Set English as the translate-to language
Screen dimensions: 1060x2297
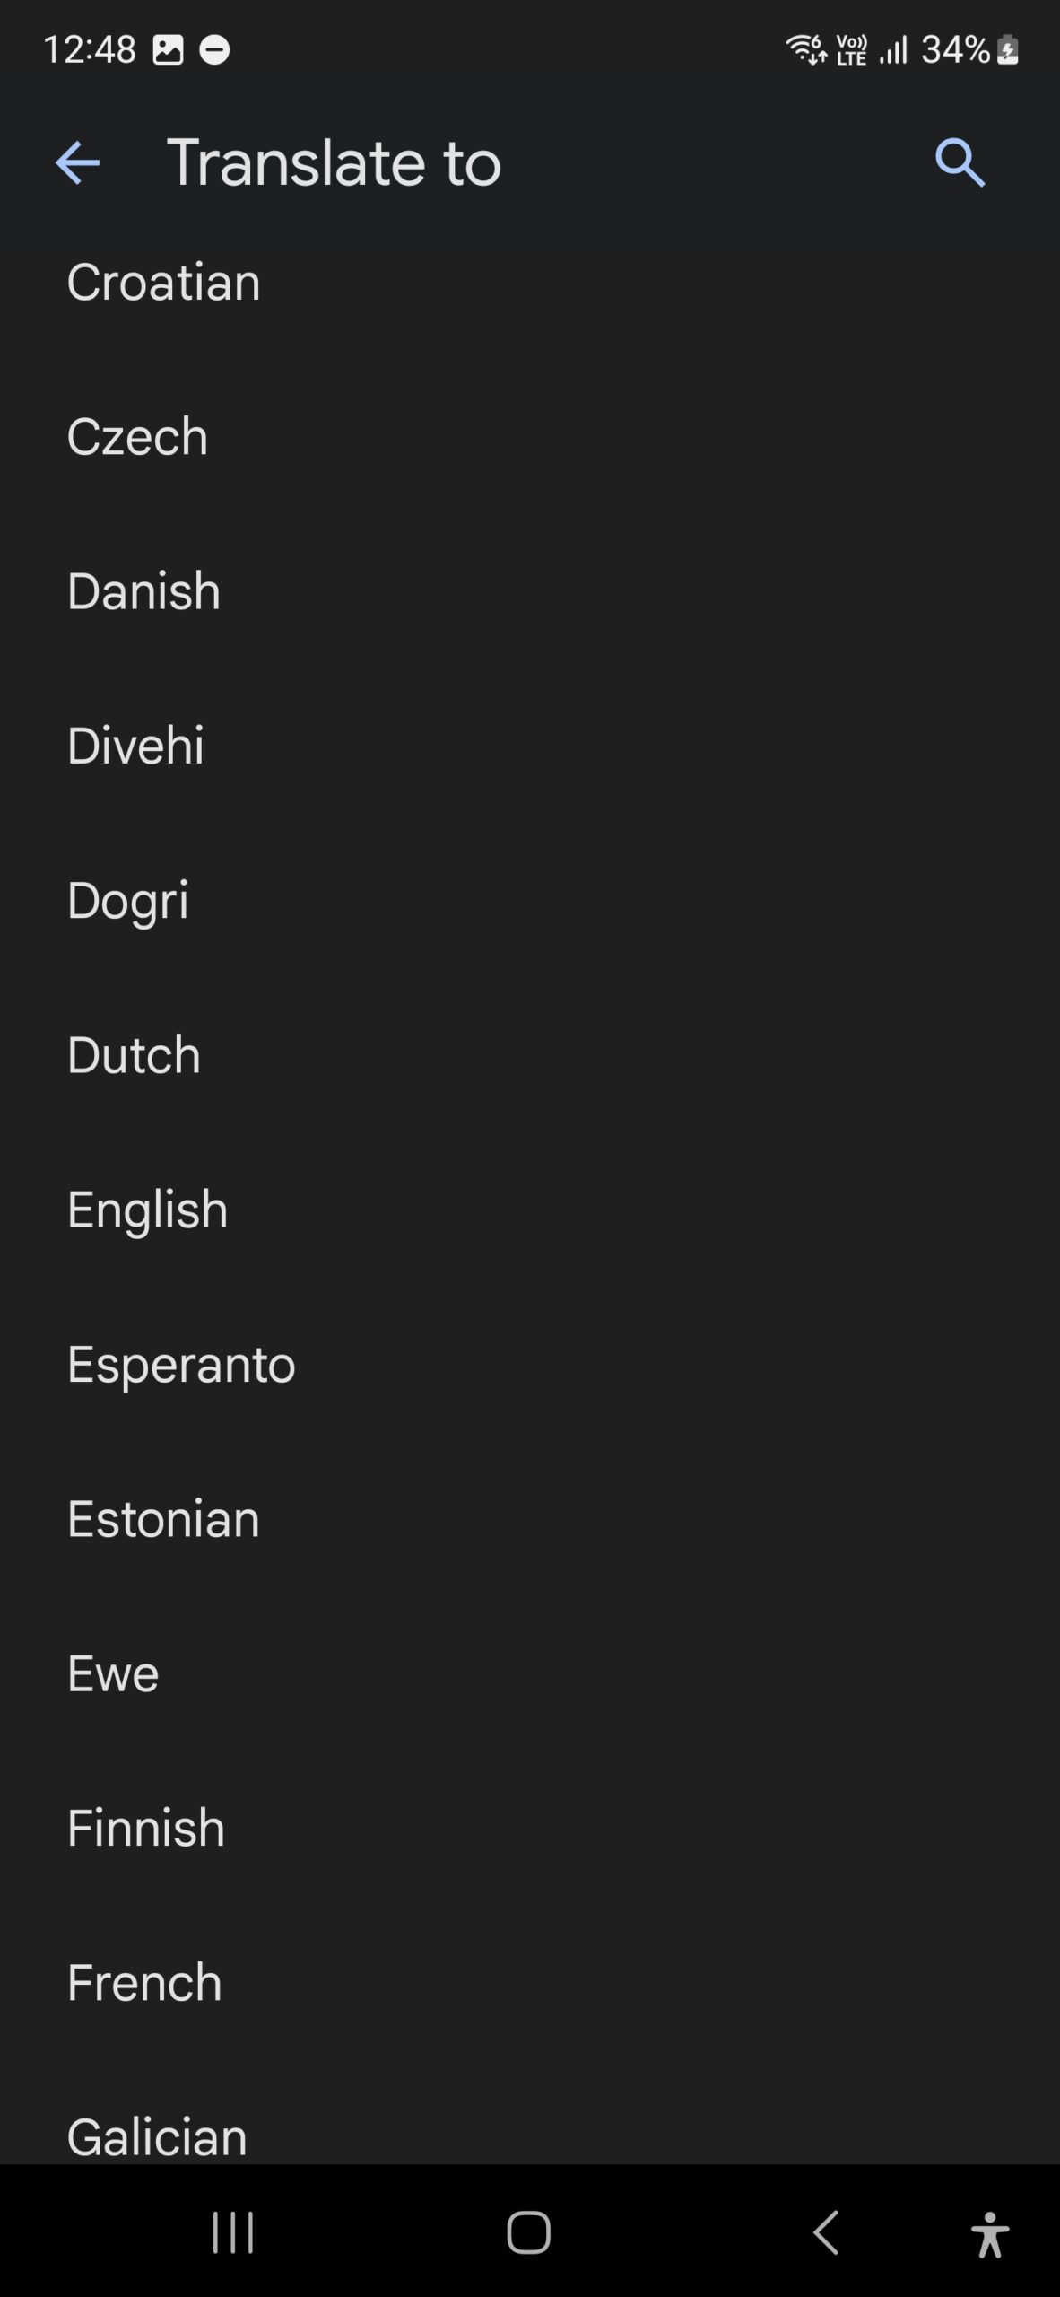click(148, 1210)
